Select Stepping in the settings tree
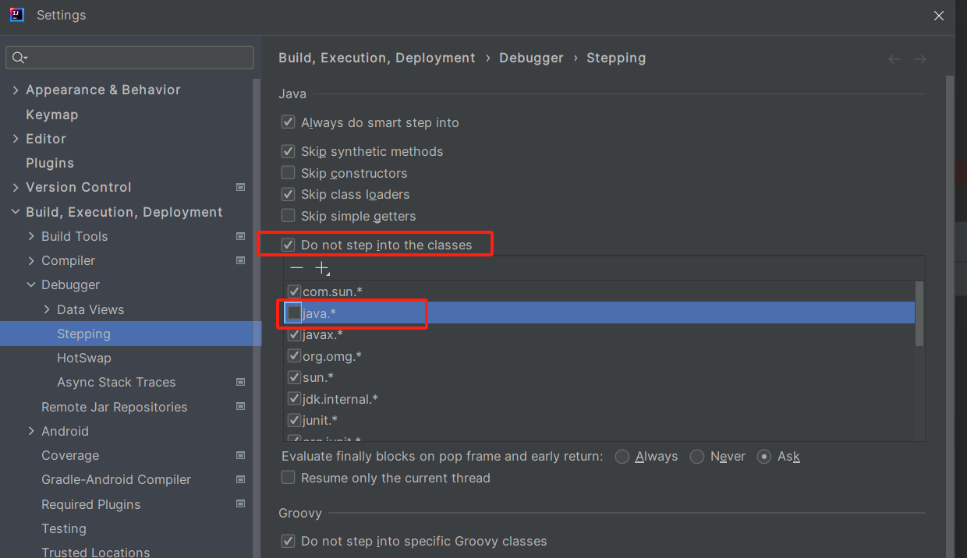Screen dimensions: 967x558 [83, 334]
